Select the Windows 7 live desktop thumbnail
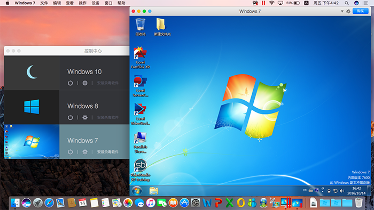Image resolution: width=374 pixels, height=210 pixels. click(x=32, y=141)
